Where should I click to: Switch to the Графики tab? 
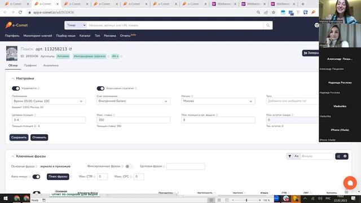[x=30, y=65]
